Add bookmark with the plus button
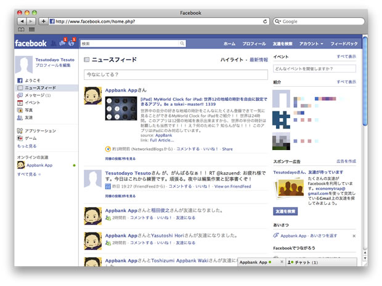 43,22
